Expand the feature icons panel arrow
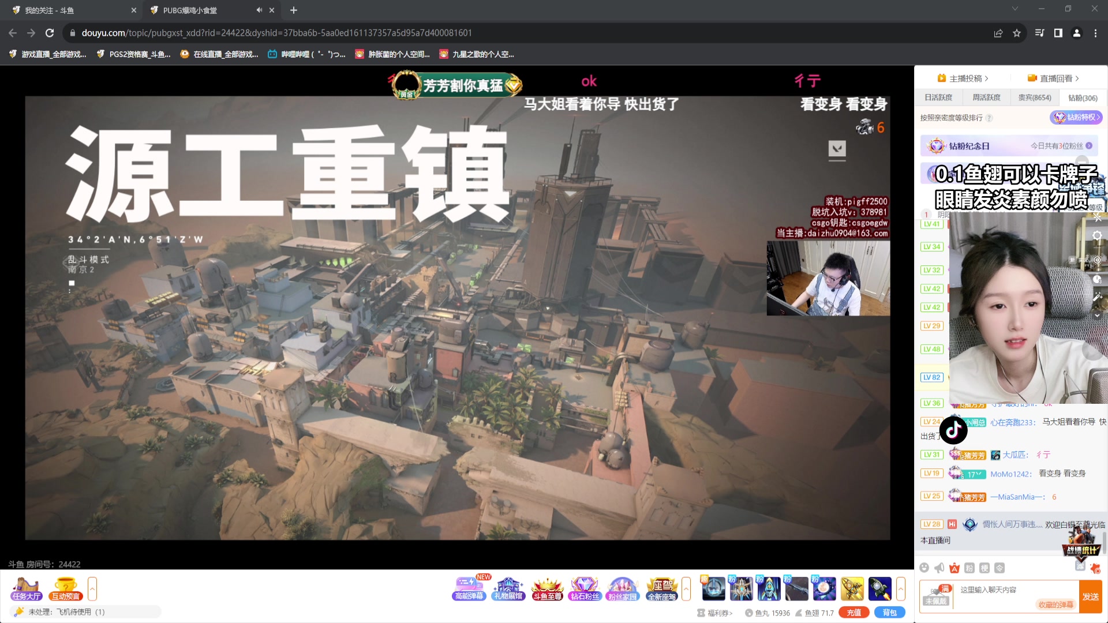 (686, 589)
